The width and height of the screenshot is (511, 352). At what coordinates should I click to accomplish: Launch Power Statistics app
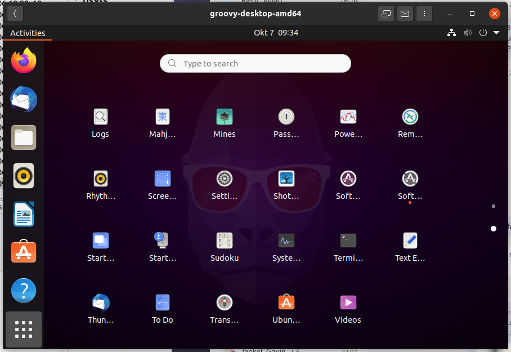[x=348, y=123]
